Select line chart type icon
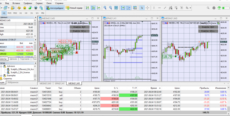 tap(99, 8)
